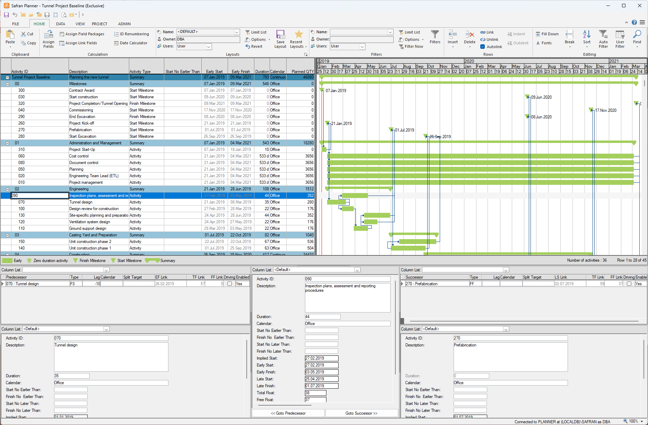Click the Save icon in quick access toolbar

6,15
